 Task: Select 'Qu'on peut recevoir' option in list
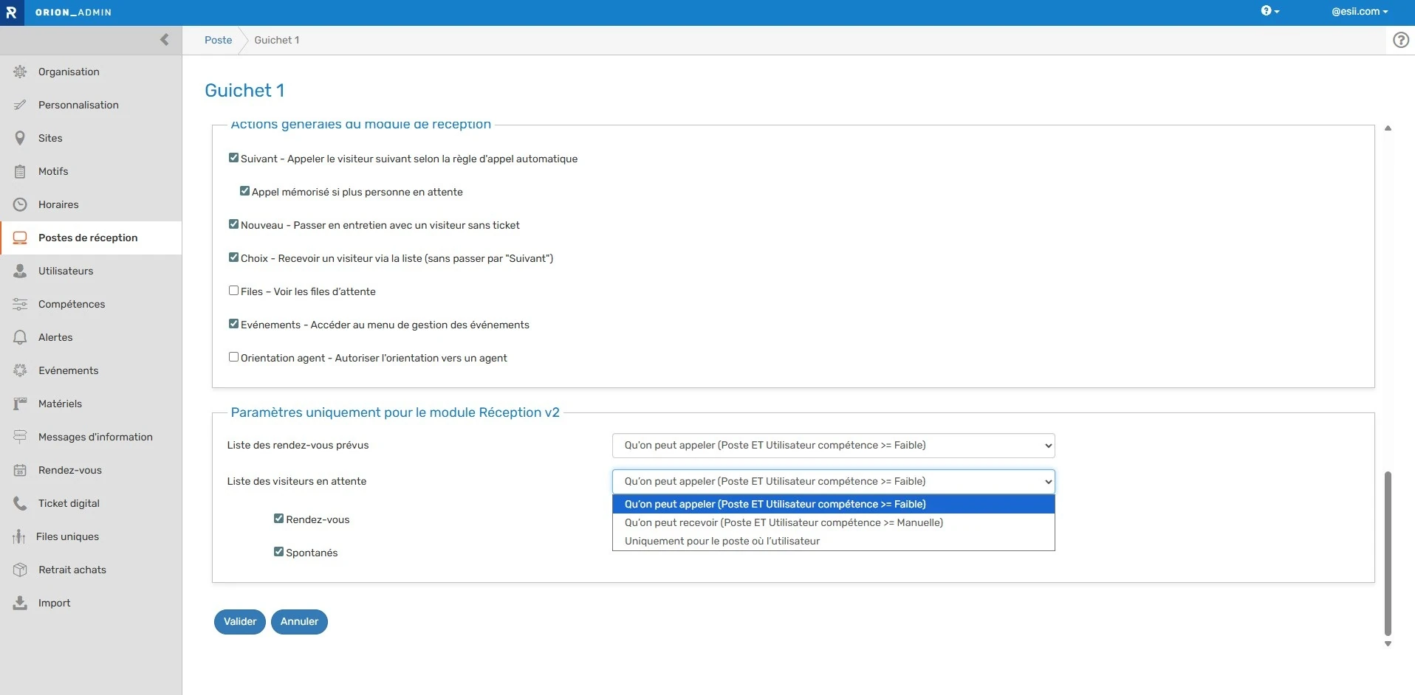pyautogui.click(x=783, y=522)
